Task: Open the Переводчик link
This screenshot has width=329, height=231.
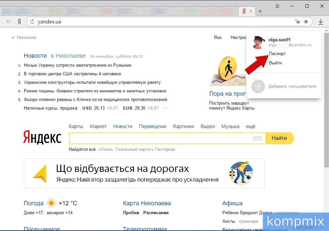Action: 153,126
